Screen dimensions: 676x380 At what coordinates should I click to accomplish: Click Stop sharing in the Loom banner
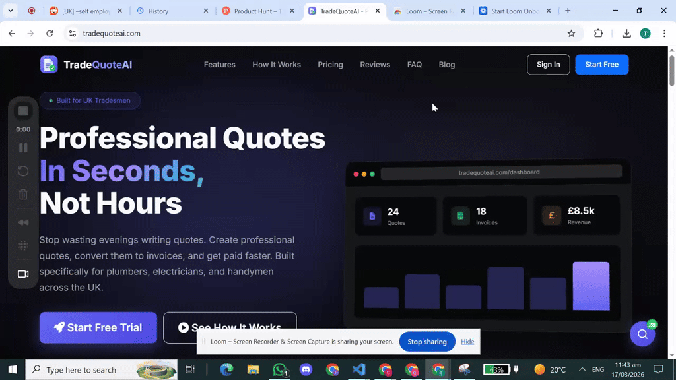[426, 342]
